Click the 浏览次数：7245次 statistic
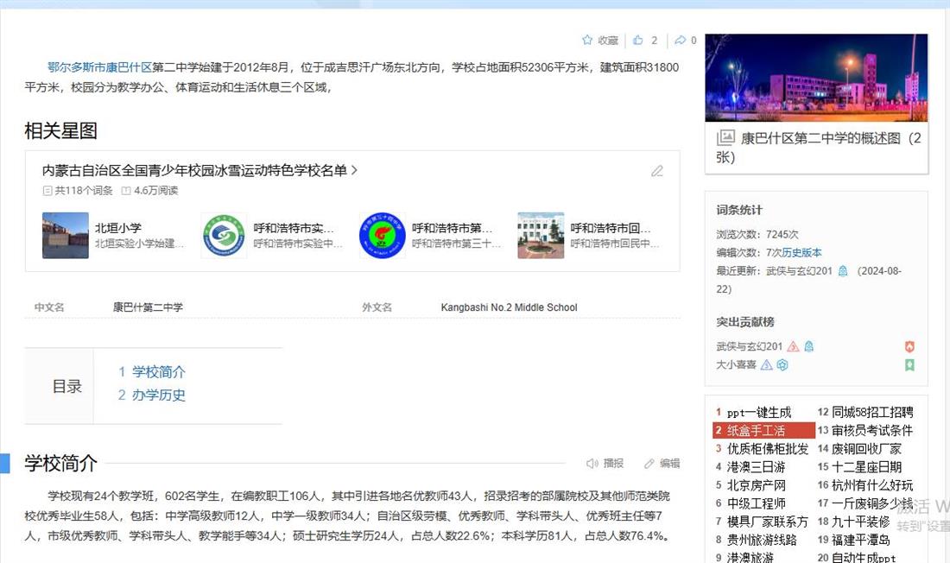950x563 pixels. pyautogui.click(x=757, y=235)
